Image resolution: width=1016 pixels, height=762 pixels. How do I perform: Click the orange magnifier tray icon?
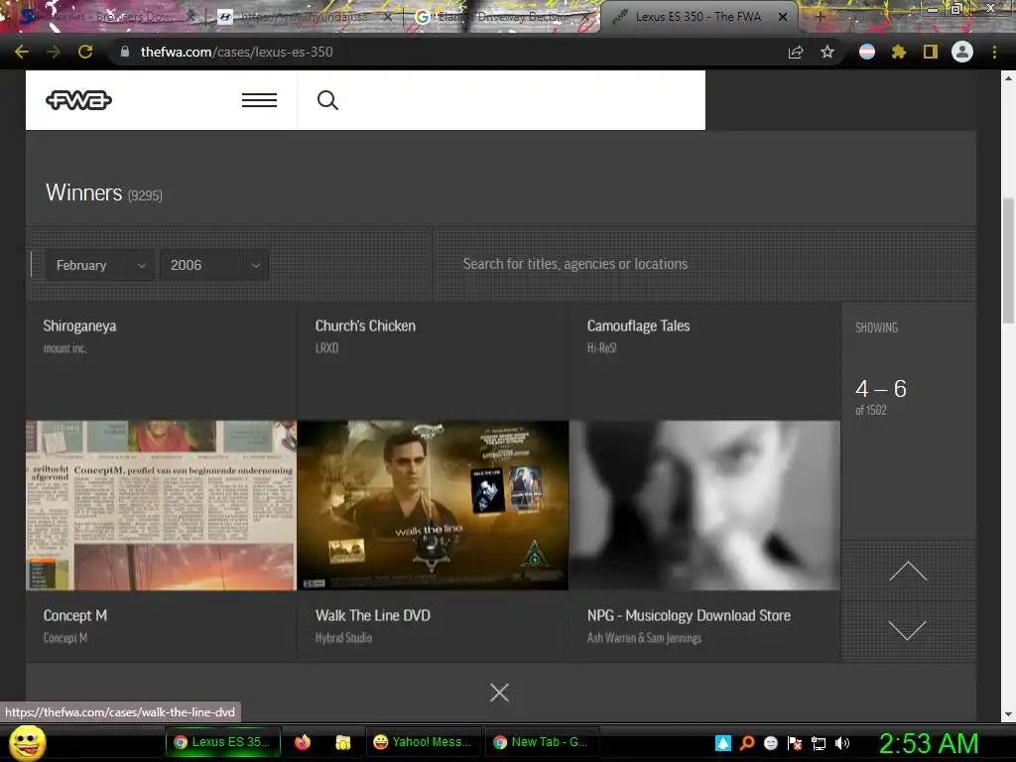pyautogui.click(x=747, y=743)
